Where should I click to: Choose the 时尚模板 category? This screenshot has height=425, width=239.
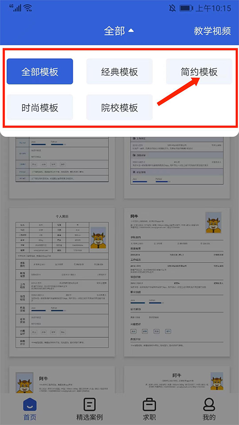[40, 107]
